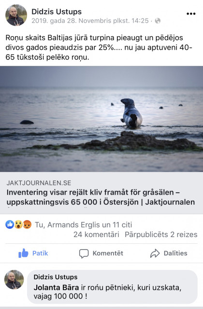Show the Pārpublicēts 2 reizes shares
This screenshot has height=309, width=203.
coord(161,235)
